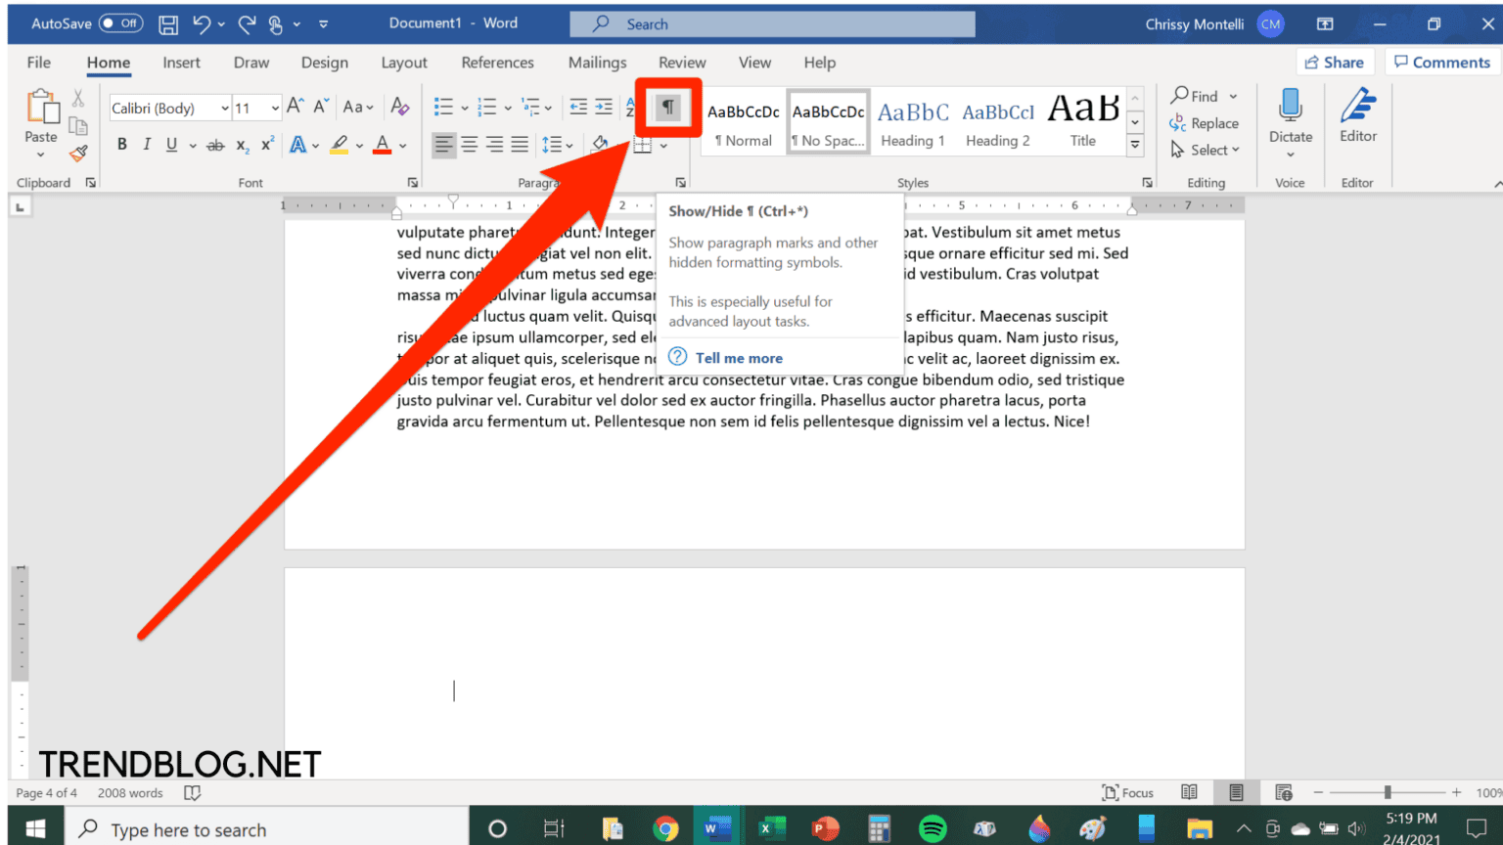Apply bold formatting

tap(121, 143)
